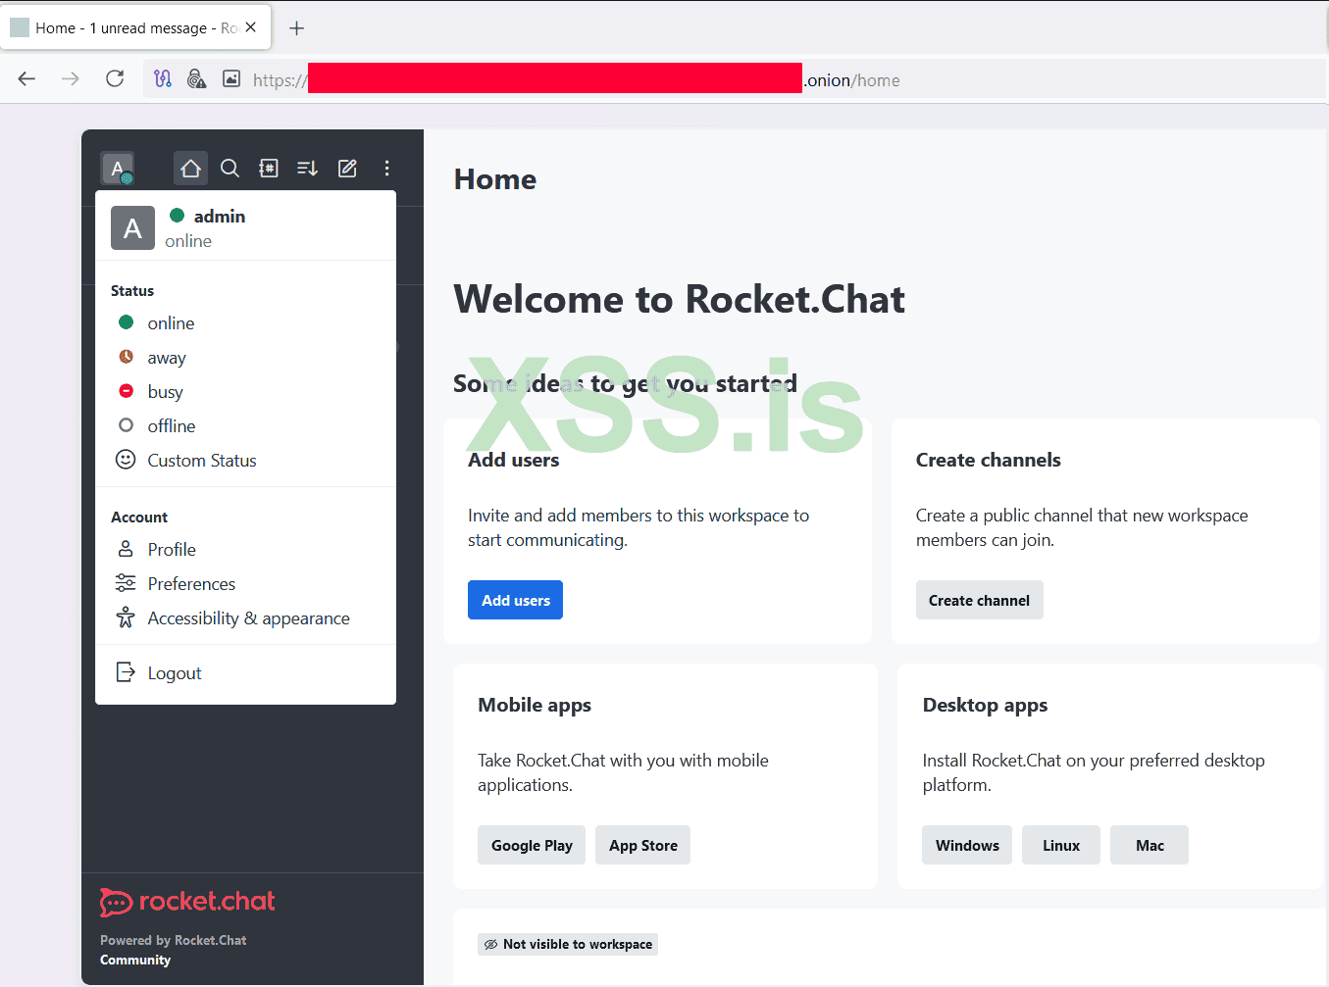Open the sidebar kebab menu
The height and width of the screenshot is (987, 1329).
point(386,169)
